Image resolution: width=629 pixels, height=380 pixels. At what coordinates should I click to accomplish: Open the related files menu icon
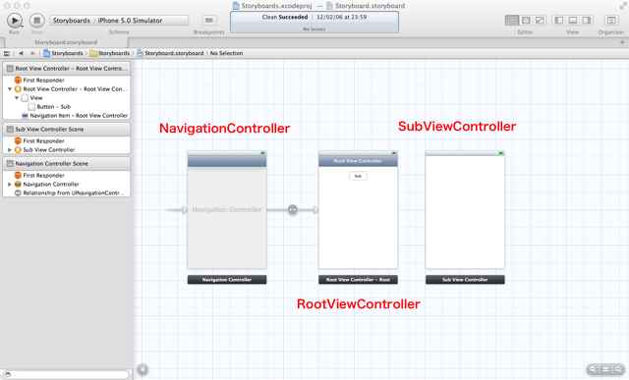point(7,53)
